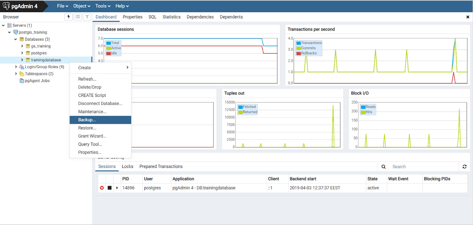Choose Restore... in the context menu

coord(87,128)
